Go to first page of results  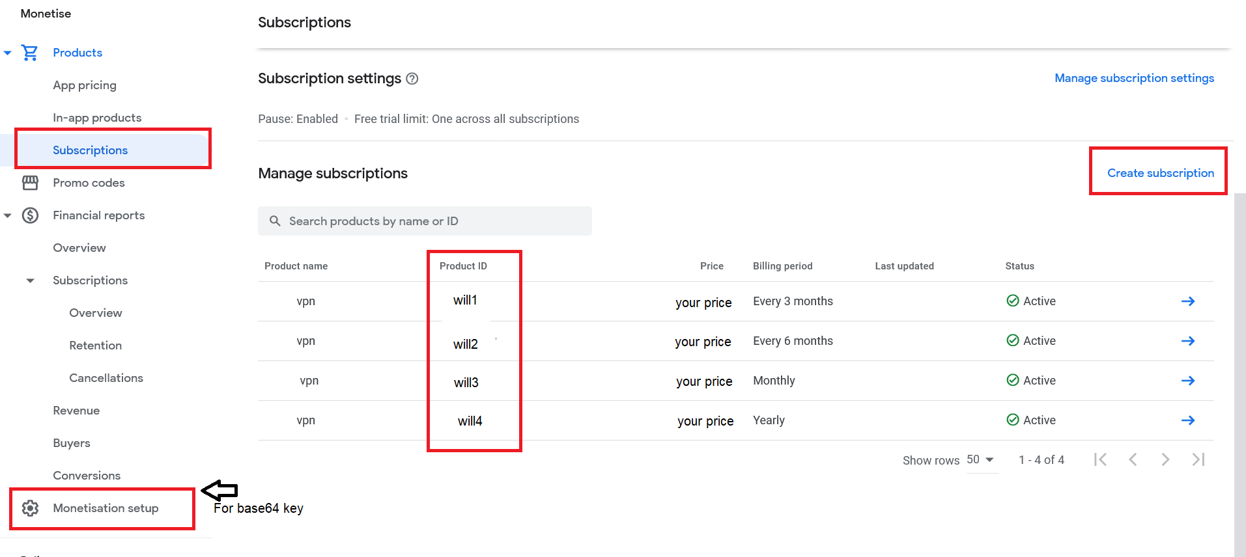(x=1100, y=460)
